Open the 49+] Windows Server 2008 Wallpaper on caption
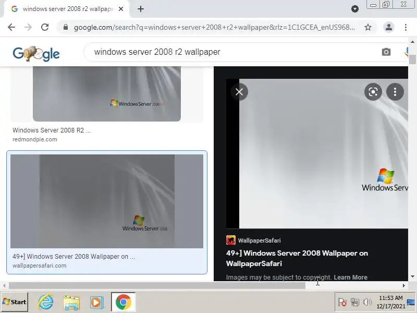 pos(73,256)
